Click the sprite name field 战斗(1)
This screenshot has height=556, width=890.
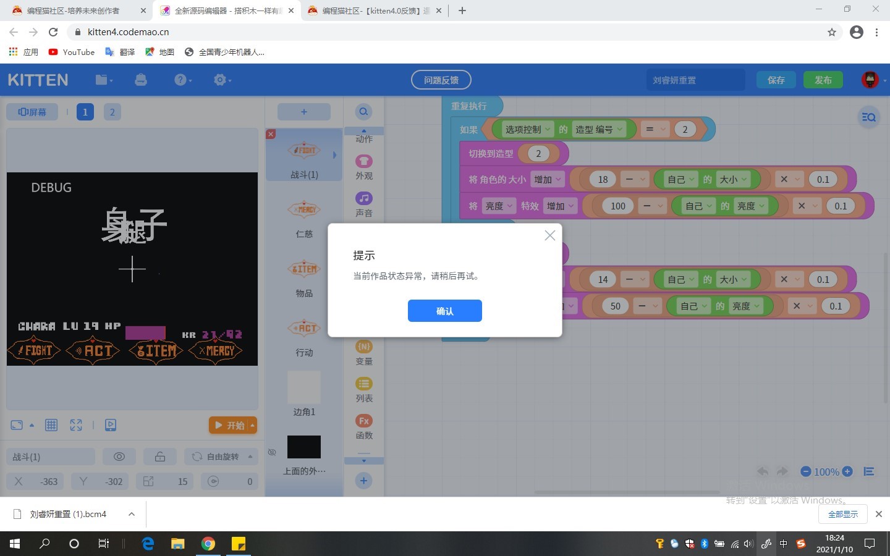click(51, 457)
